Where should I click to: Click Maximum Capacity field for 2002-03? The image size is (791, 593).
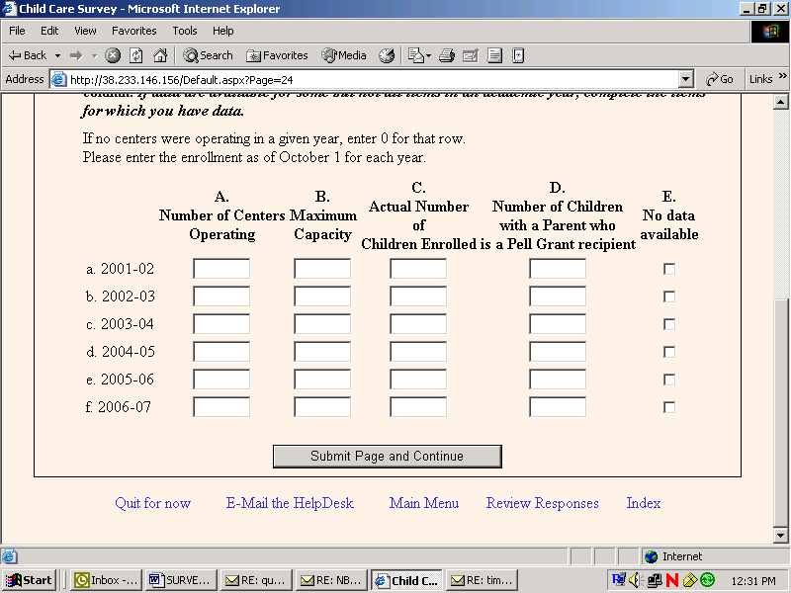(x=322, y=296)
